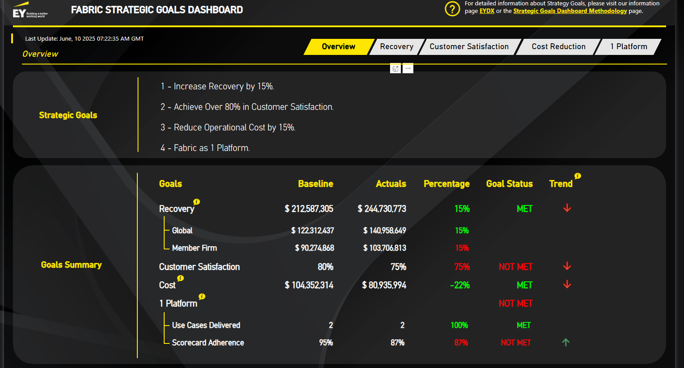Screen dimensions: 684x368
Task: Click the info icon beside 1 Platform goal
Action: tap(202, 297)
